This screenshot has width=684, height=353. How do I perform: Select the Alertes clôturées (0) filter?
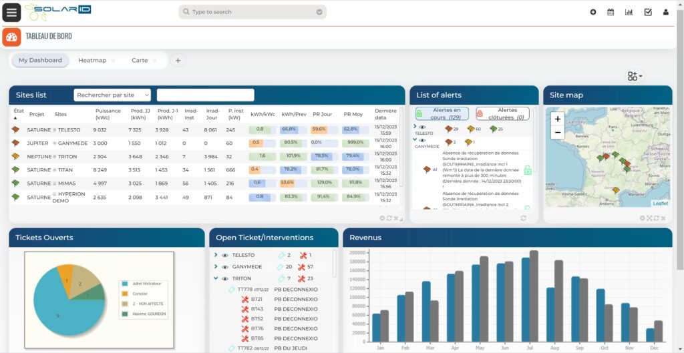click(x=502, y=113)
